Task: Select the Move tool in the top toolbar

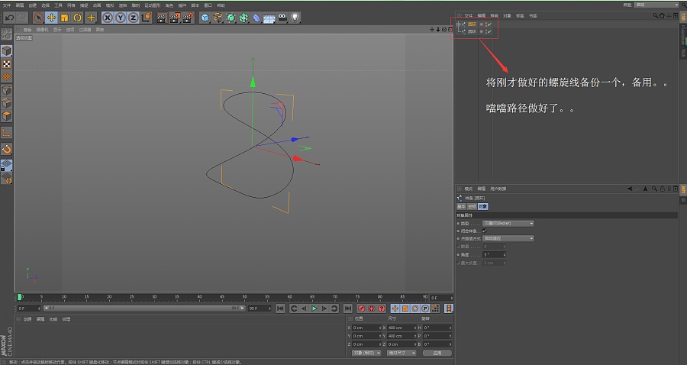Action: [x=52, y=18]
